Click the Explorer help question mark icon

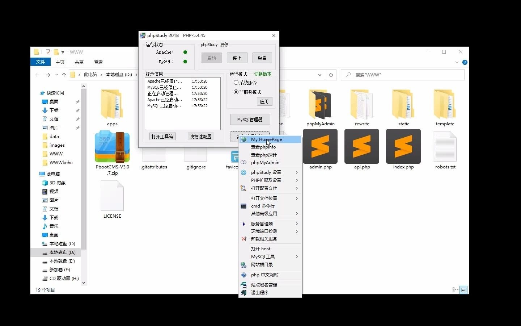coord(465,62)
